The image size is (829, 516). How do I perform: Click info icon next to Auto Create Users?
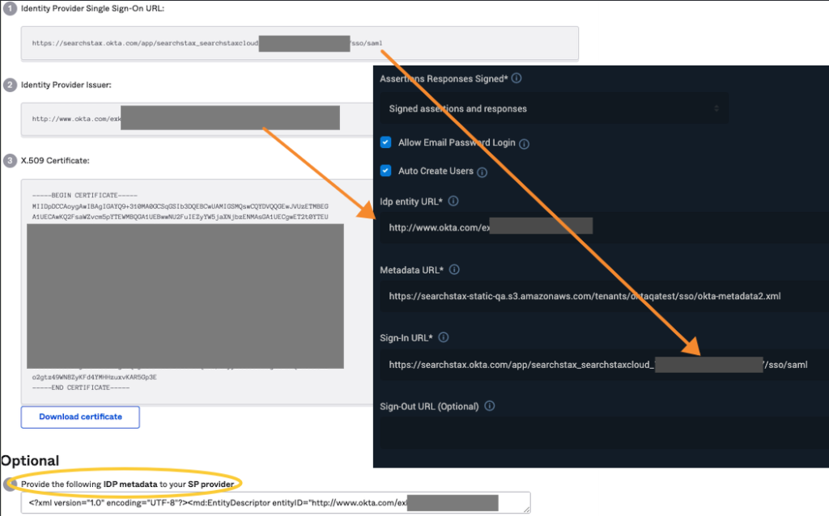pos(483,172)
